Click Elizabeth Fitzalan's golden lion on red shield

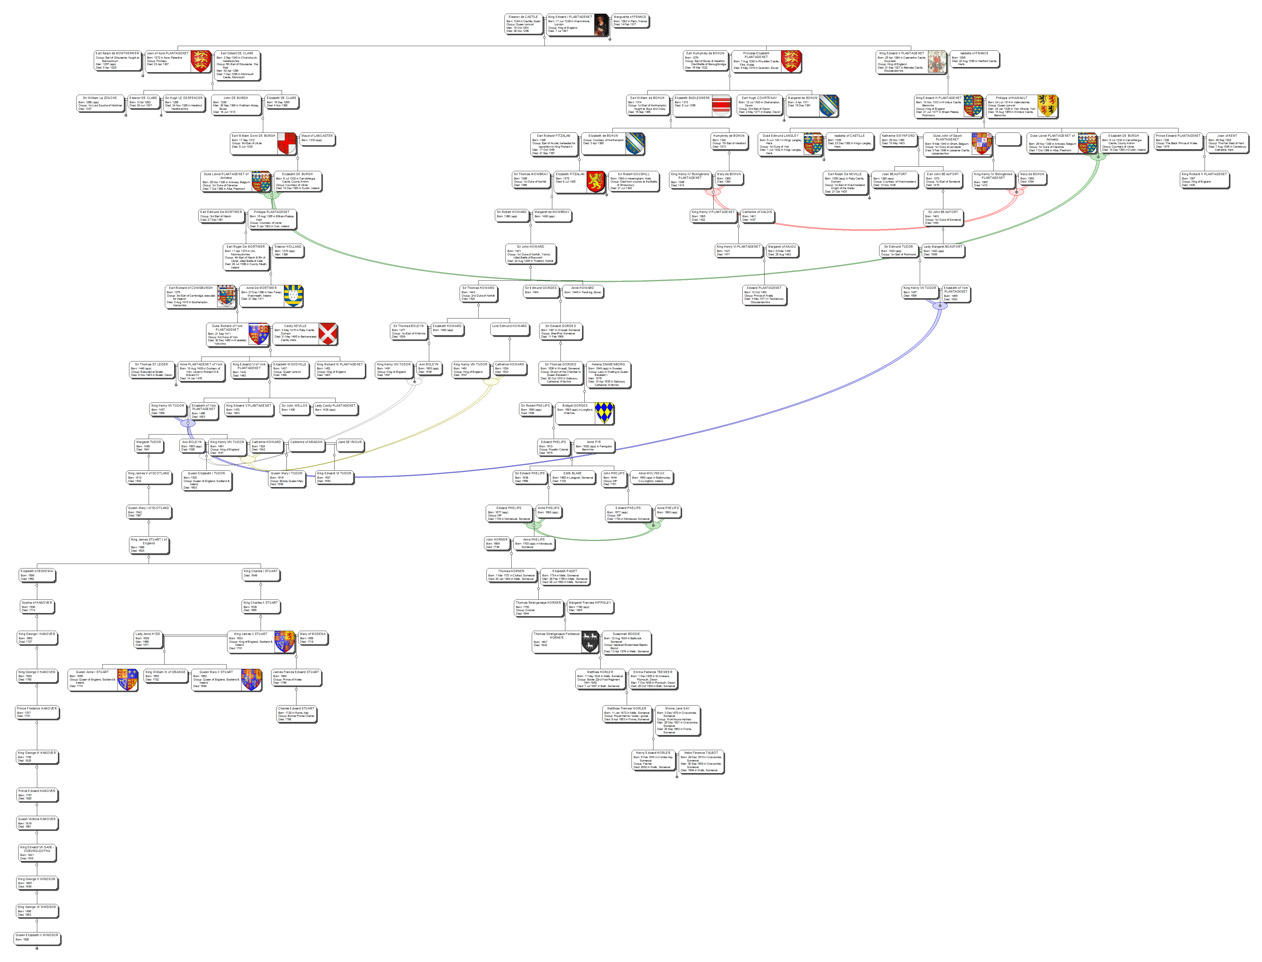(595, 182)
